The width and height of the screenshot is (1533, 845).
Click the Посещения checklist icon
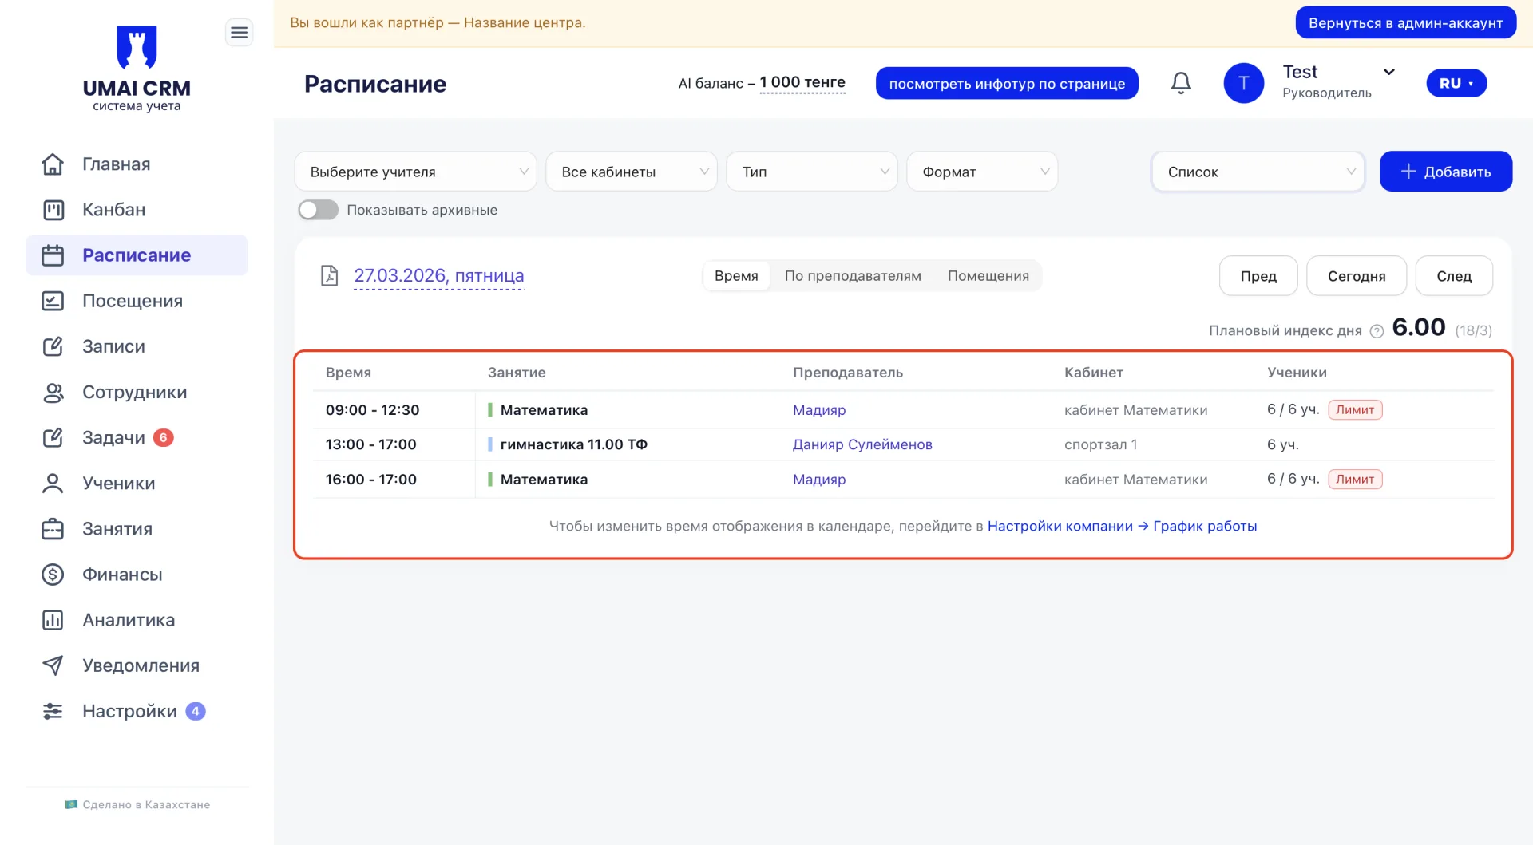[x=53, y=301]
